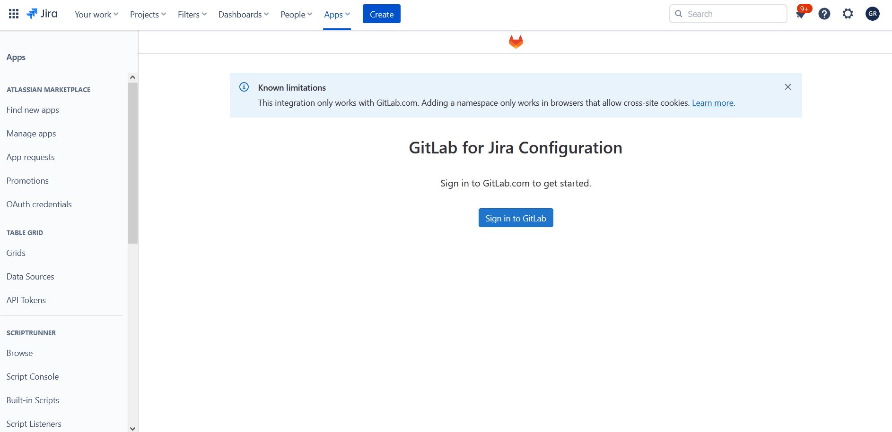Screen dimensions: 892x432
Task: Dismiss the Known limitations banner
Action: (787, 87)
